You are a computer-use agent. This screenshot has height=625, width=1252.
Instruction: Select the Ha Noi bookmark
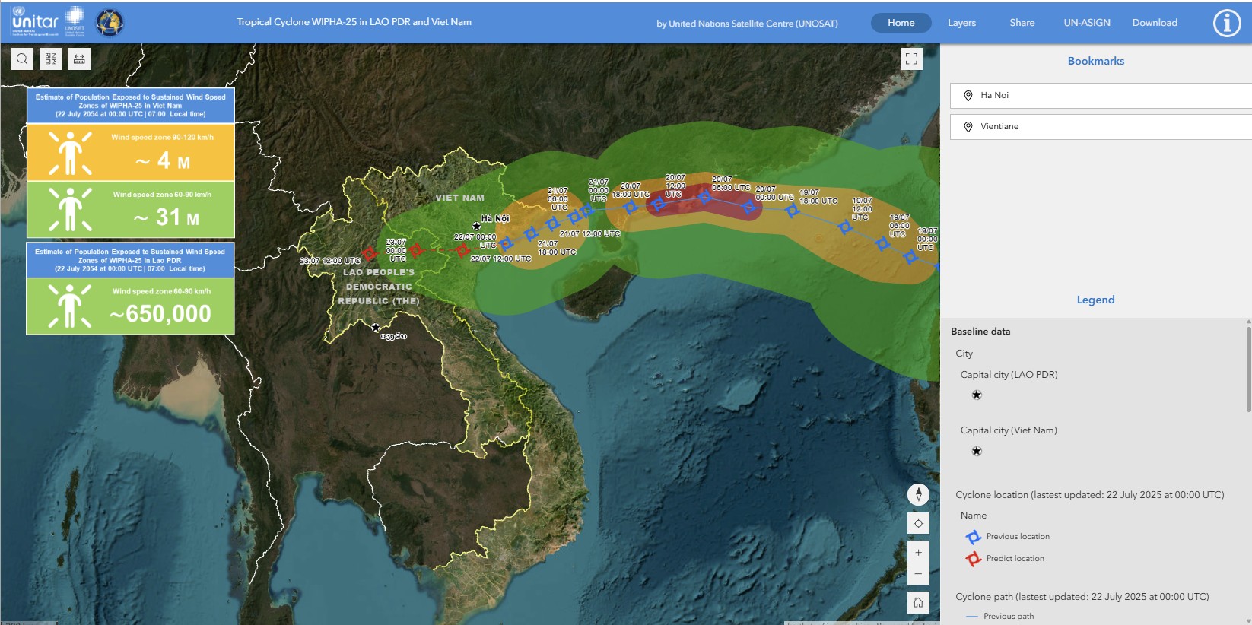coord(1100,95)
